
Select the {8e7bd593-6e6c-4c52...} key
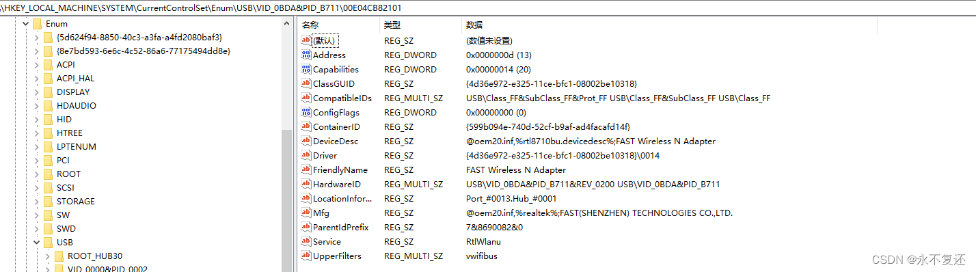tap(144, 51)
